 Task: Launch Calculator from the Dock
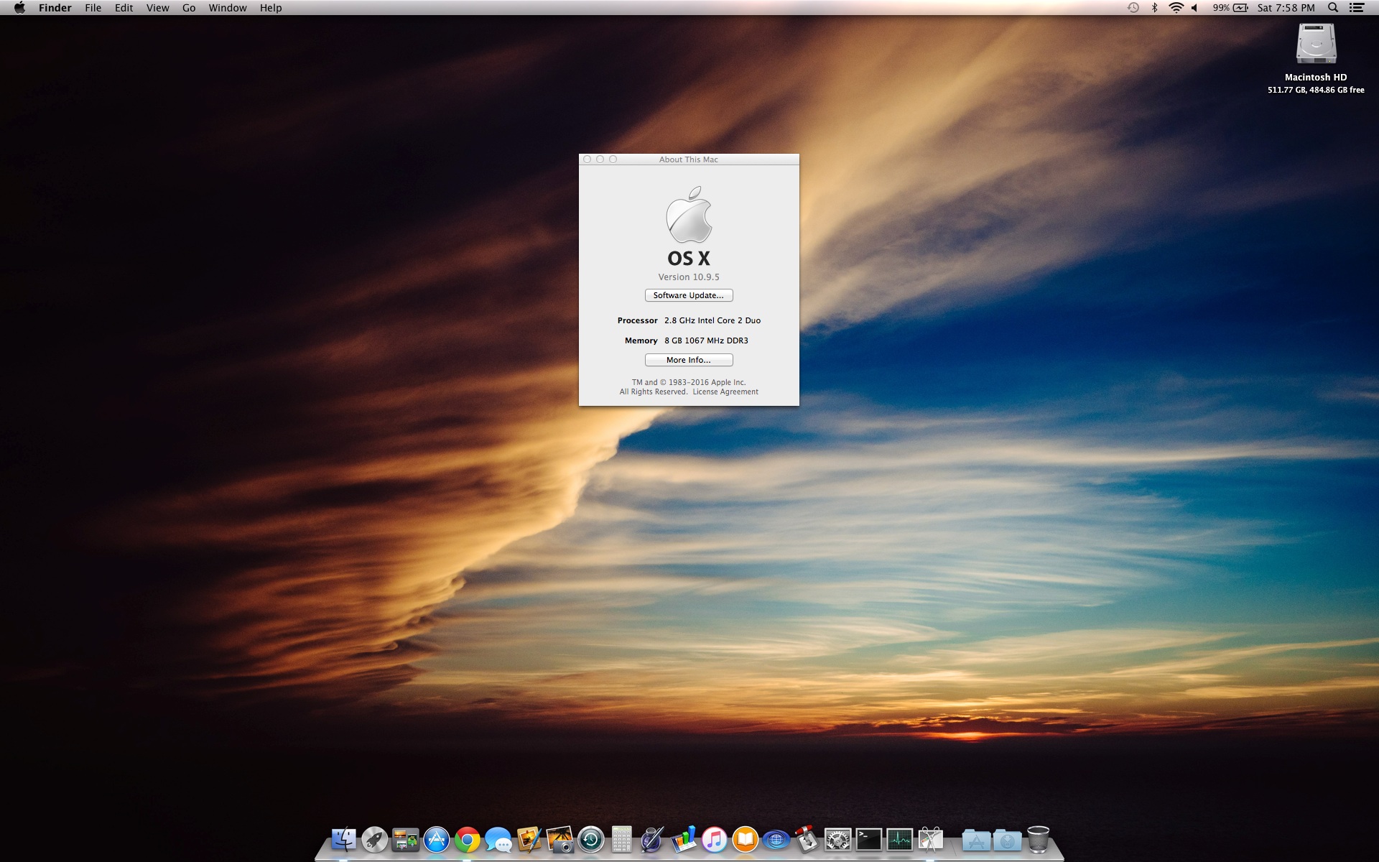tap(621, 839)
